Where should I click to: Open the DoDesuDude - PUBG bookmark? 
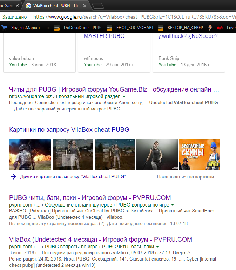pos(78,28)
